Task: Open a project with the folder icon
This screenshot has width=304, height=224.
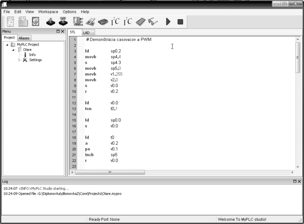Action: 23,22
